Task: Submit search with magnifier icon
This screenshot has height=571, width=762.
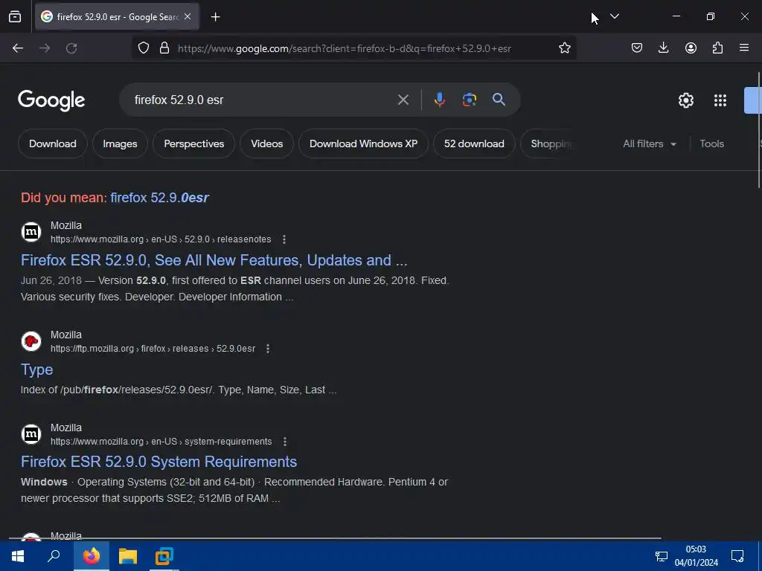Action: (x=499, y=100)
